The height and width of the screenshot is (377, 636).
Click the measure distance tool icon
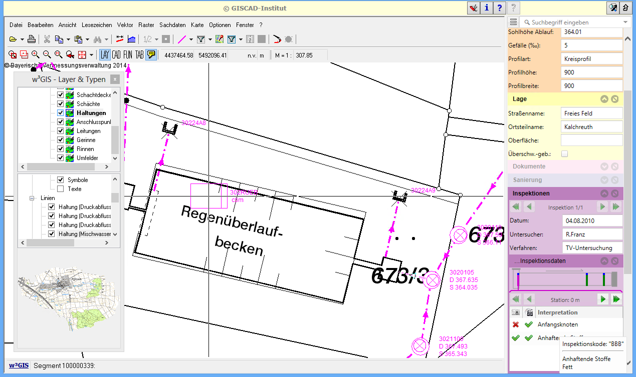coord(120,39)
